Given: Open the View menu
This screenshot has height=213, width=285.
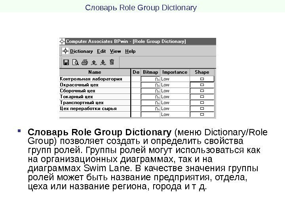Looking at the screenshot, I should 115,51.
